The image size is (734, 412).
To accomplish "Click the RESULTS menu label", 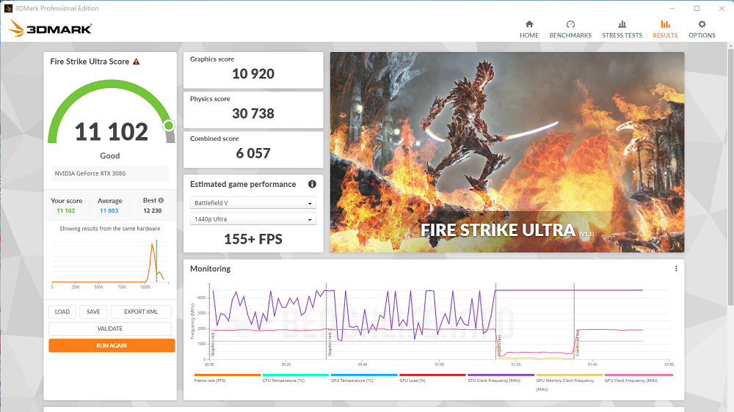I will [665, 35].
